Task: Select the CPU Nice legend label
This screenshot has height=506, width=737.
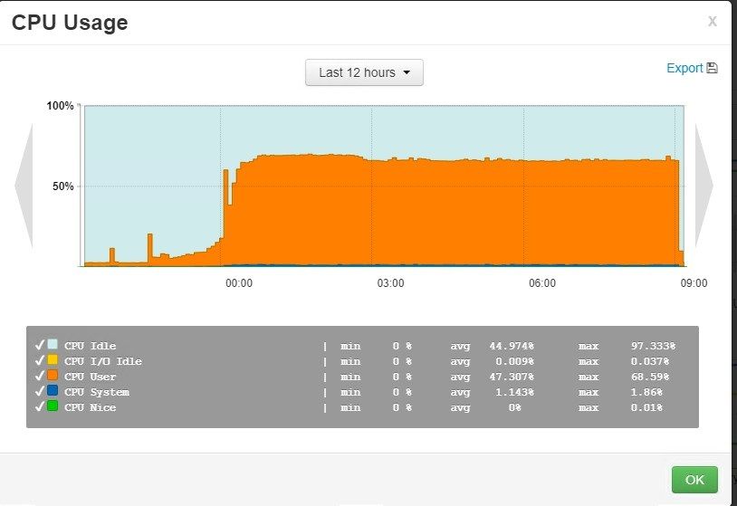Action: 91,408
